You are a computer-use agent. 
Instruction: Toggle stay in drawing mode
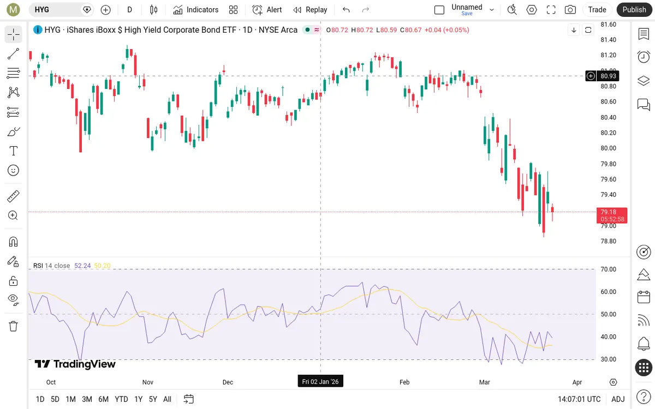point(14,261)
